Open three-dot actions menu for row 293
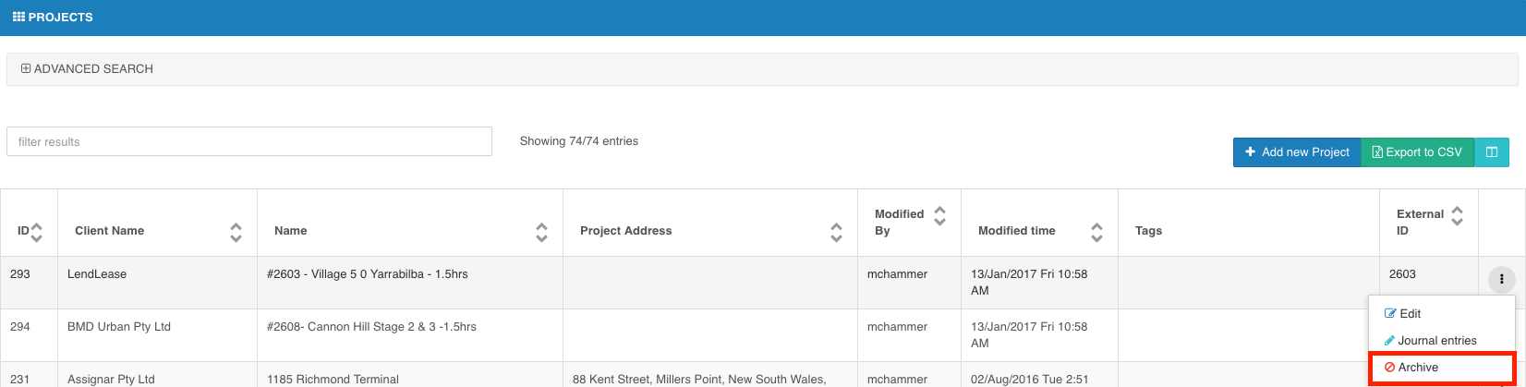Image resolution: width=1526 pixels, height=387 pixels. (1502, 279)
